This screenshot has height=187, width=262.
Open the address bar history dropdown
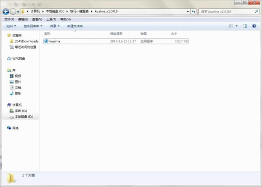[188, 11]
